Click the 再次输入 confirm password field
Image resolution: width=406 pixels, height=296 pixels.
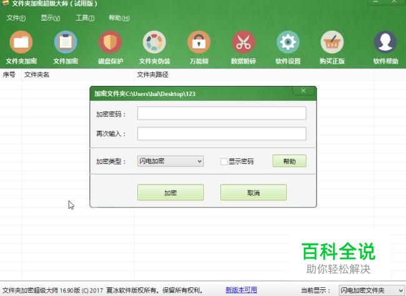tap(222, 133)
